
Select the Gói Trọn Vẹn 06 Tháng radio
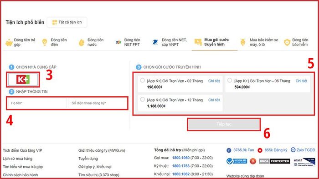[230, 80]
